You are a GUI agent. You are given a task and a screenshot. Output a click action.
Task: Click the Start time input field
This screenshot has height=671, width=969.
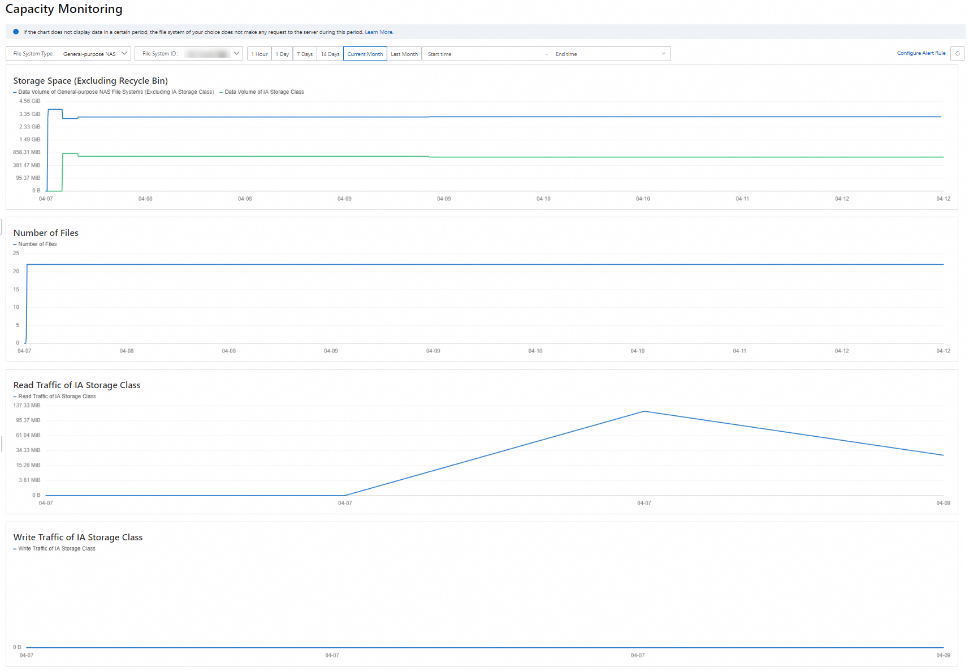[483, 54]
